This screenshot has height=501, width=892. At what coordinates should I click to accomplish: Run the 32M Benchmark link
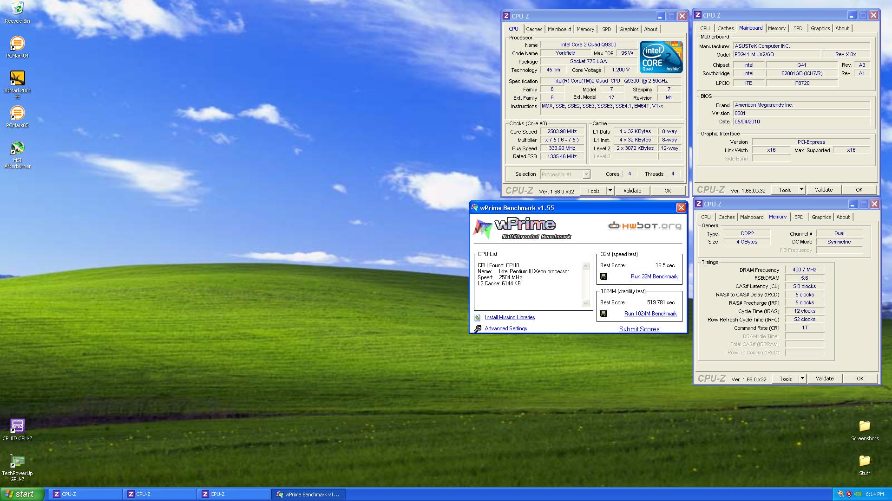(654, 276)
